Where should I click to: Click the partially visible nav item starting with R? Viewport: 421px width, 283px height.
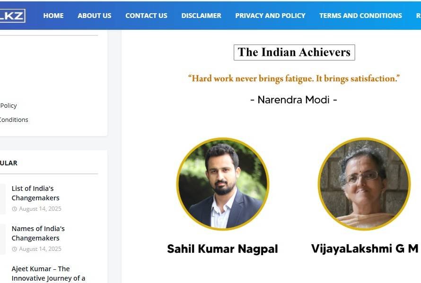click(x=417, y=16)
